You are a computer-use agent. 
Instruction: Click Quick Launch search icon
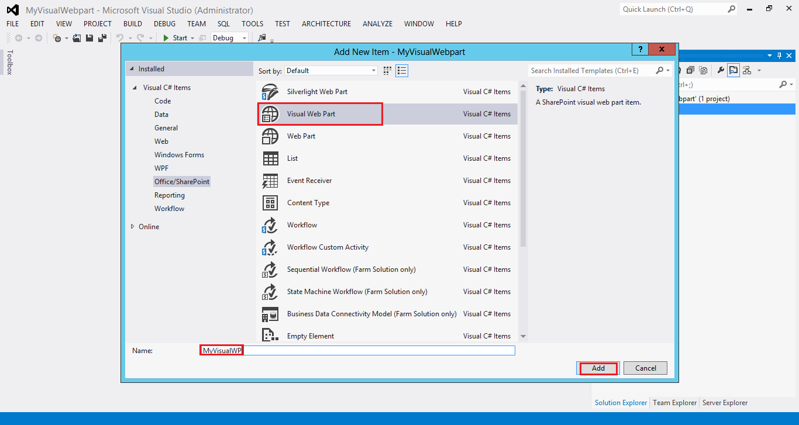point(731,9)
